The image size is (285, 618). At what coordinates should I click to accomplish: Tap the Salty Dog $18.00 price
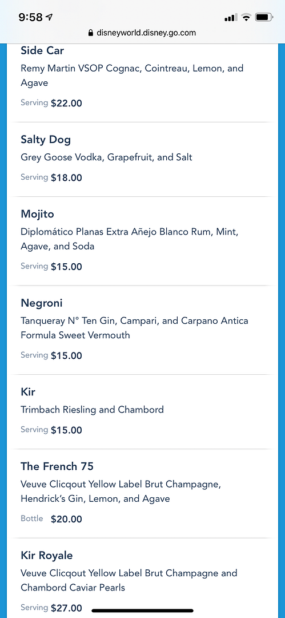[x=66, y=178]
